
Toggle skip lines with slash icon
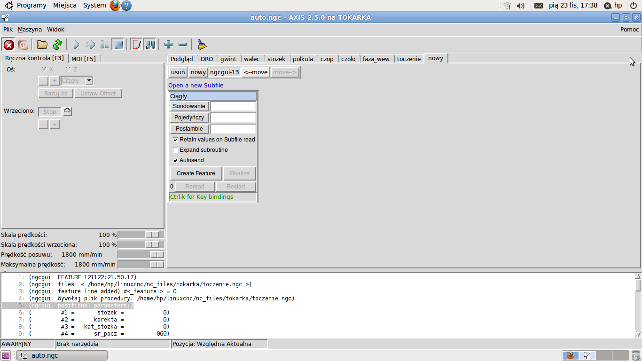136,45
